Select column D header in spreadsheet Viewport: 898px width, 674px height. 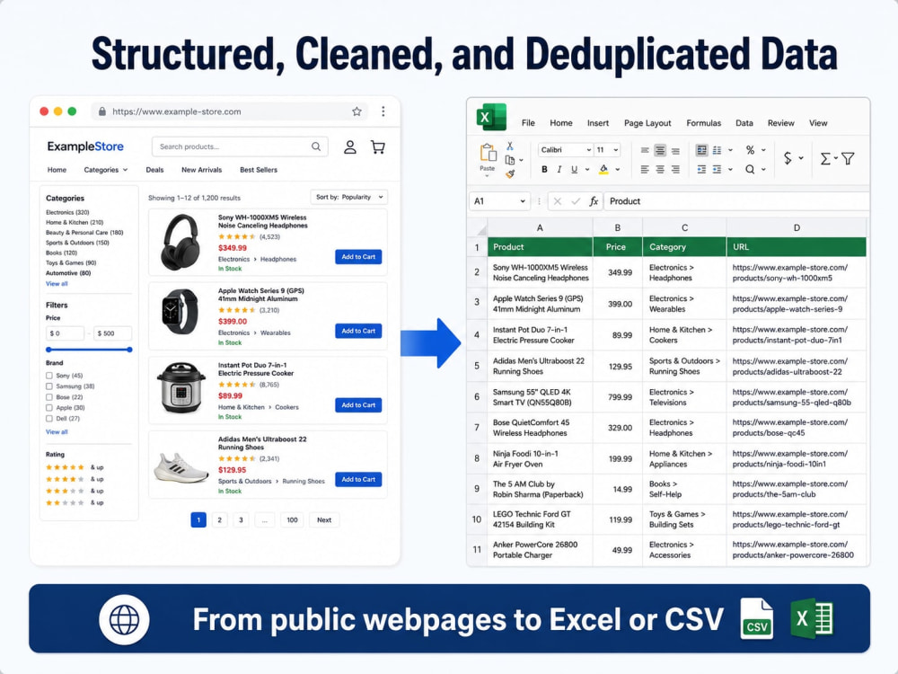pyautogui.click(x=796, y=228)
